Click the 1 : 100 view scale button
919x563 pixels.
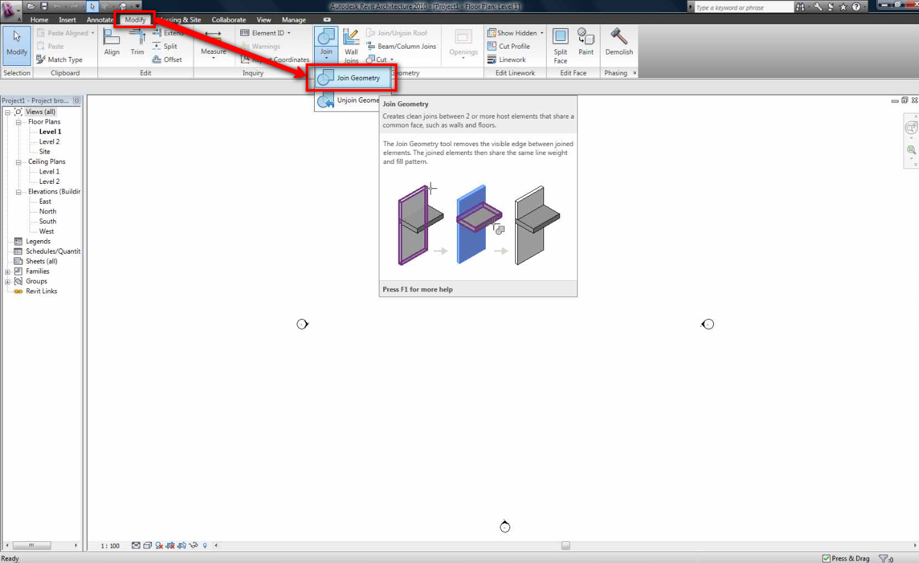click(110, 546)
